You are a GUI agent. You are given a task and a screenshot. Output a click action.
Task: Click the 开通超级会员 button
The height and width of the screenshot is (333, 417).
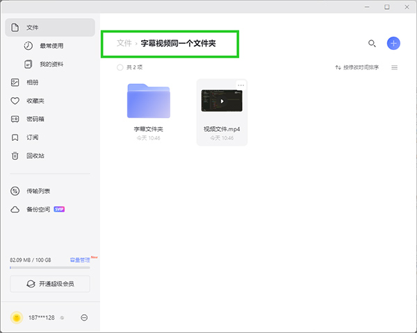[50, 284]
